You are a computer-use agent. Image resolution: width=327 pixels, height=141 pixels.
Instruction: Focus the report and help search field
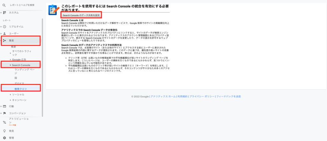click(x=22, y=5)
